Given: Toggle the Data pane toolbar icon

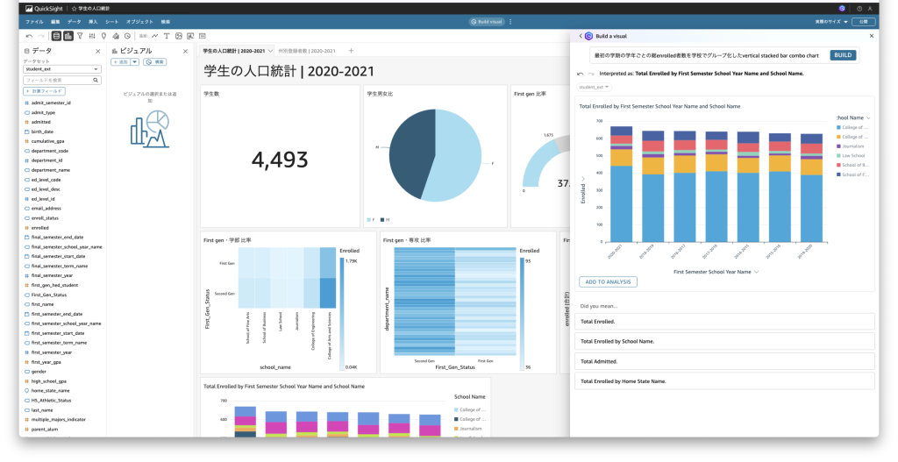Looking at the screenshot, I should coord(56,36).
